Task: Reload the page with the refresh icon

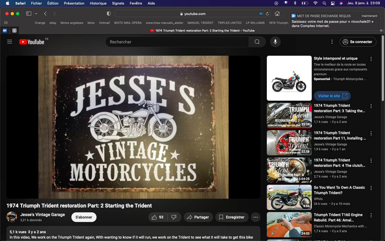Action: (x=267, y=14)
